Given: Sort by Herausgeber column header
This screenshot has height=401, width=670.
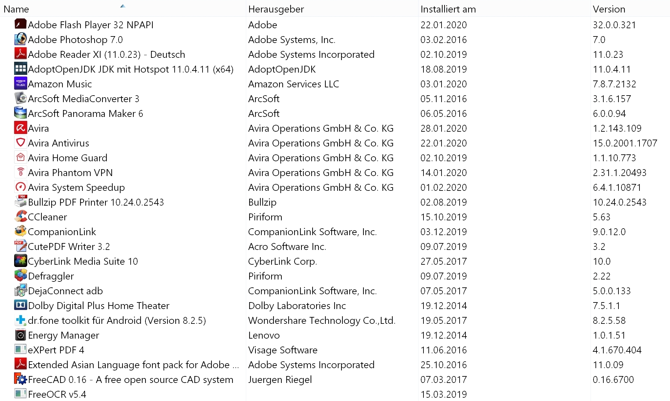Looking at the screenshot, I should [x=332, y=9].
